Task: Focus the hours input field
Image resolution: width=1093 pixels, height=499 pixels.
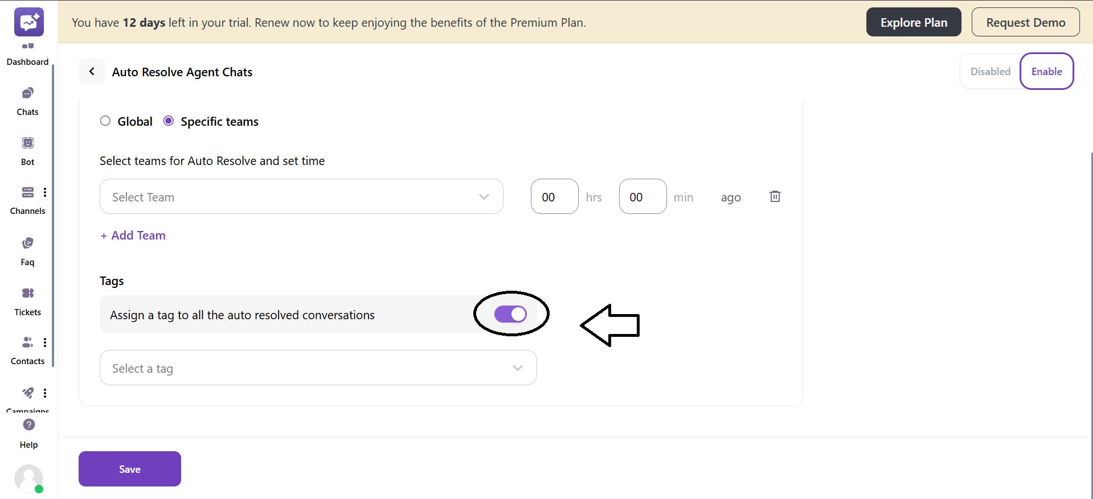Action: coord(555,196)
